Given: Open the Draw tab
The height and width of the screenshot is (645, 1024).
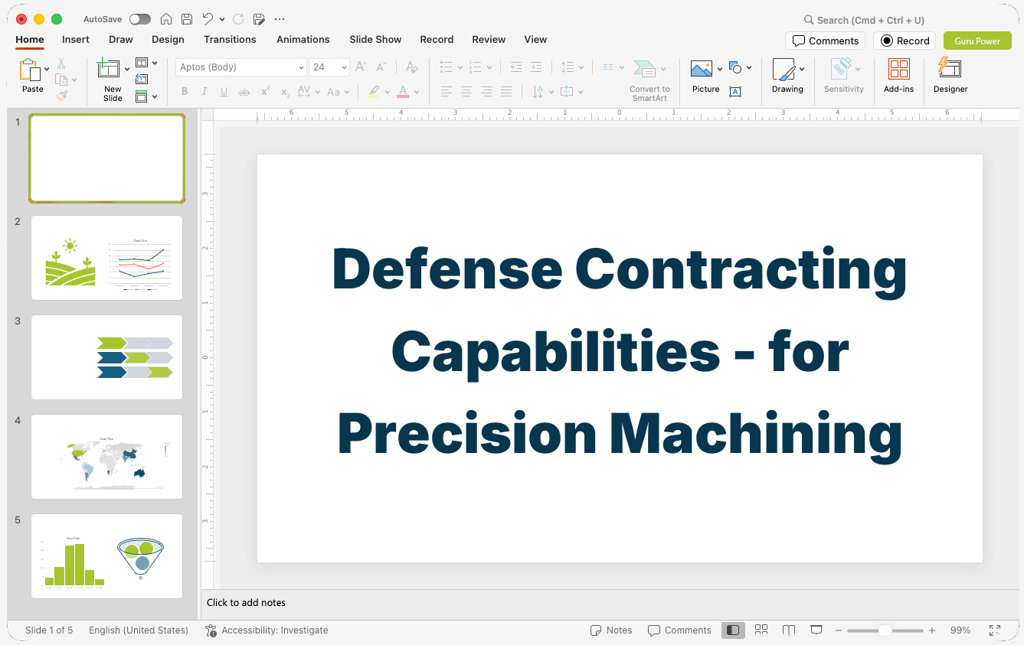Looking at the screenshot, I should point(121,39).
